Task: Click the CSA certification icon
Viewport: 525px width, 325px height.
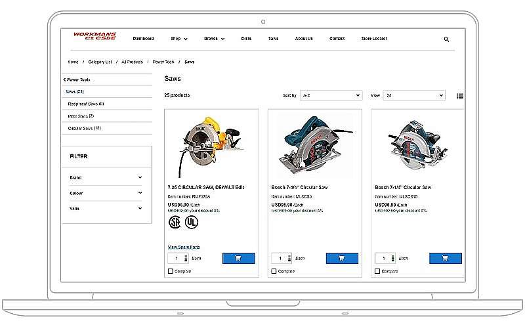Action: point(175,222)
